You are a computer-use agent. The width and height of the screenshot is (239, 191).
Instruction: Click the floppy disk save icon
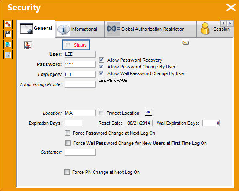[8, 34]
